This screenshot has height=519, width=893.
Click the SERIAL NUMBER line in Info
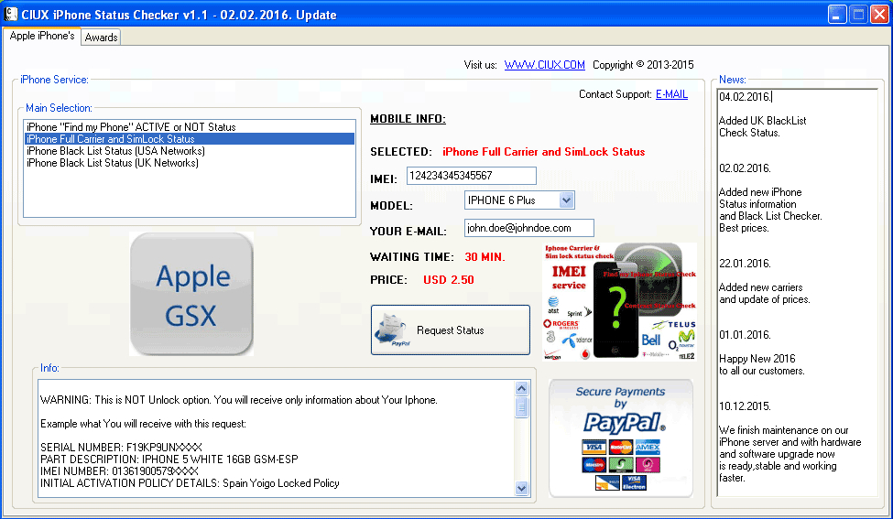[121, 448]
